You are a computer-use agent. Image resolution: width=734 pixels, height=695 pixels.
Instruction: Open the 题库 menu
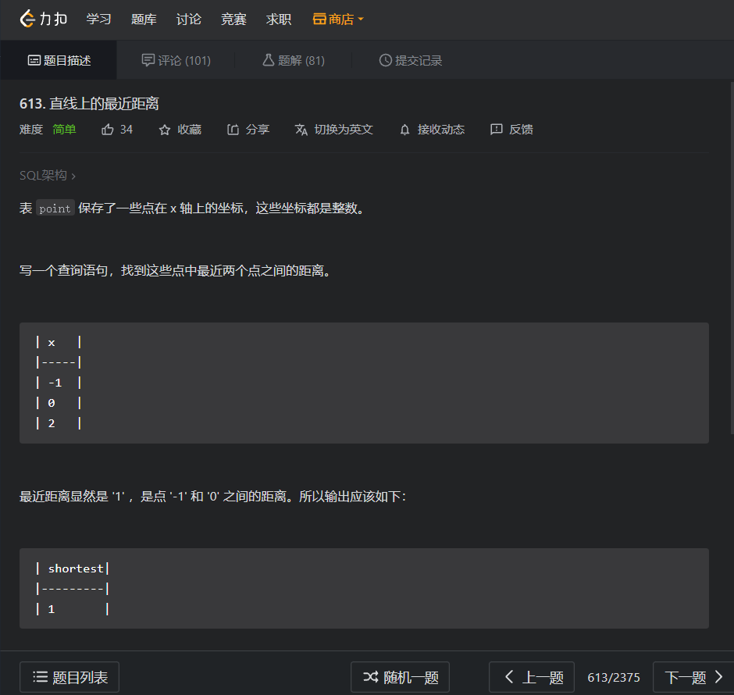[x=144, y=20]
